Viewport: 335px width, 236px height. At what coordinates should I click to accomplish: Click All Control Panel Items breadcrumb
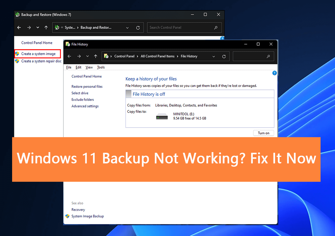pyautogui.click(x=158, y=56)
